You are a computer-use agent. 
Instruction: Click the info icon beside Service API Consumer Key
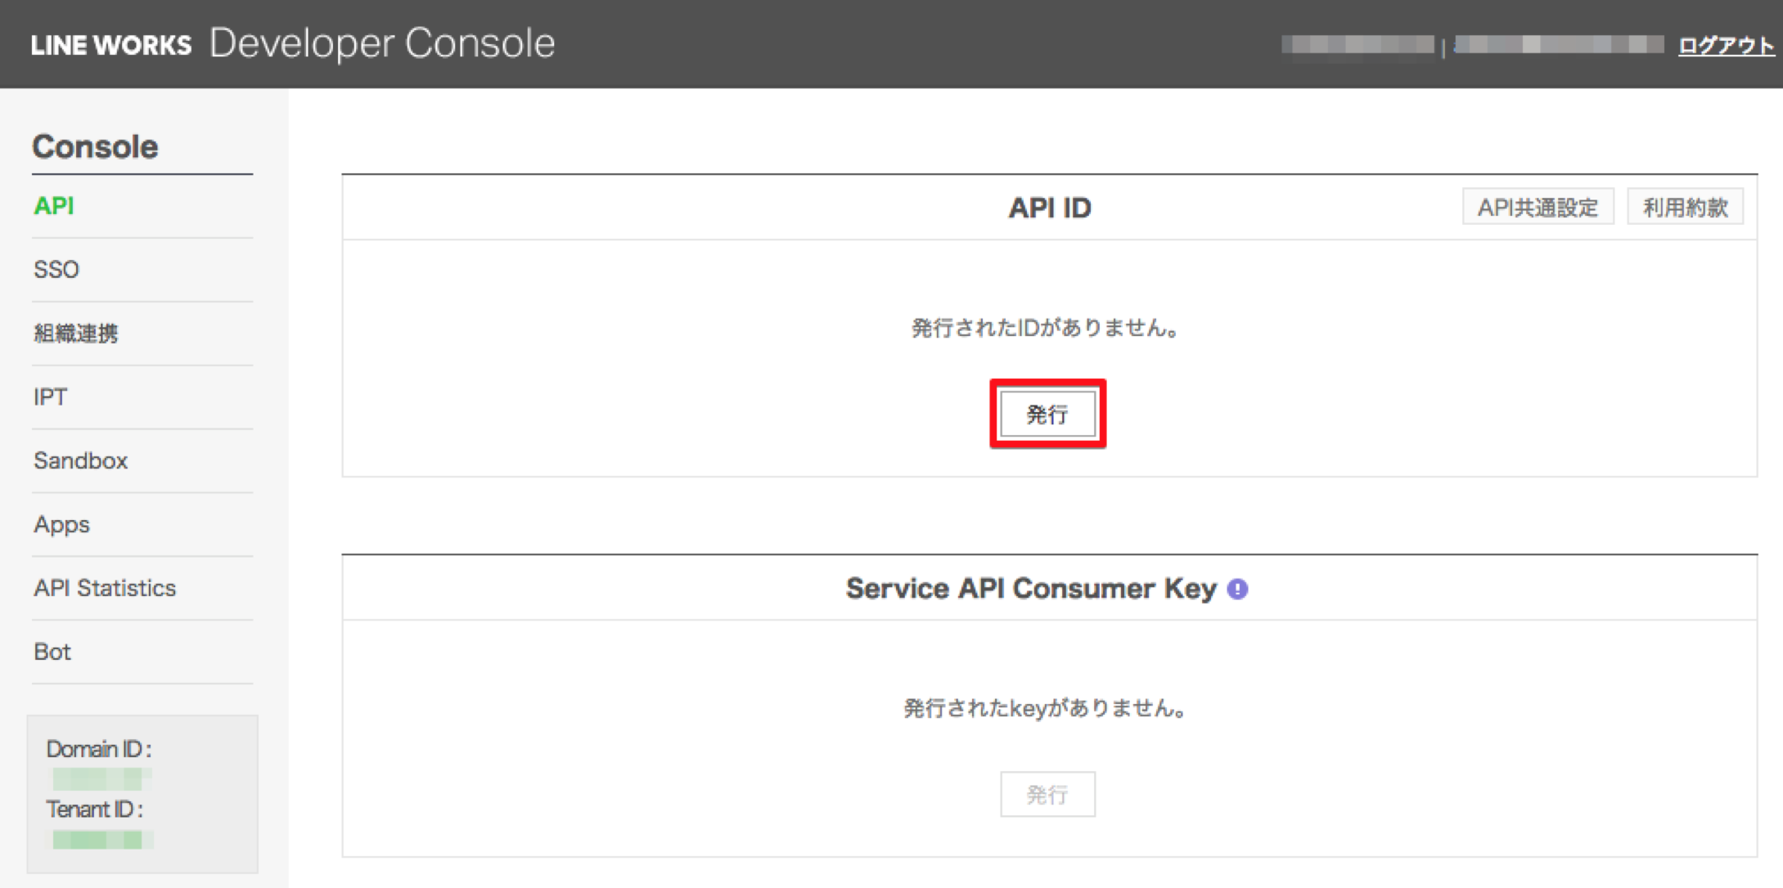click(x=1238, y=588)
